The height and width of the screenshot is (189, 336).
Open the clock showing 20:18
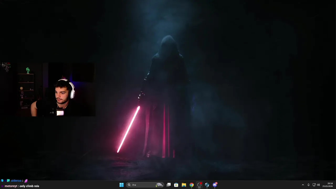point(328,185)
